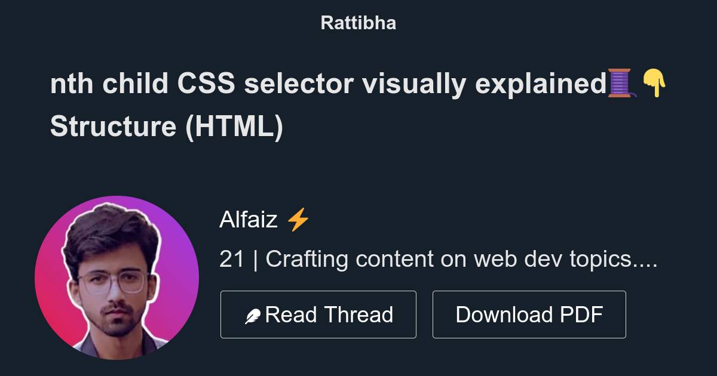Viewport: 717px width, 376px height.
Task: Click the lightning bolt emoji beside Alfaiz
Action: tap(299, 218)
